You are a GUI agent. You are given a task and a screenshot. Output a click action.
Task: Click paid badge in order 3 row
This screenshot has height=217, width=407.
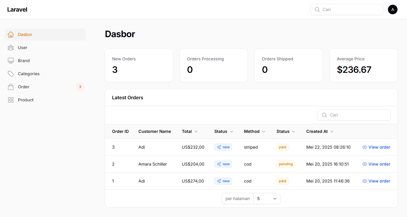(x=282, y=147)
